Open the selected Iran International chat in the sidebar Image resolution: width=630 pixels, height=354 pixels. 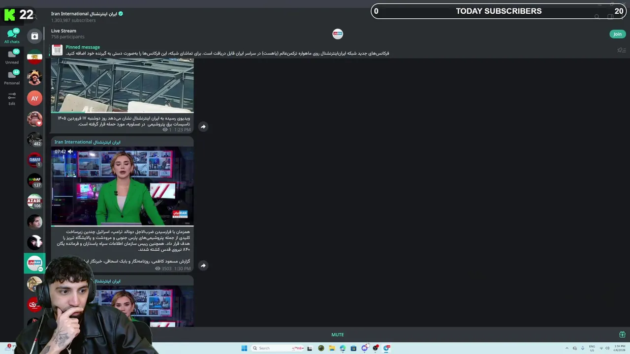[x=34, y=264]
